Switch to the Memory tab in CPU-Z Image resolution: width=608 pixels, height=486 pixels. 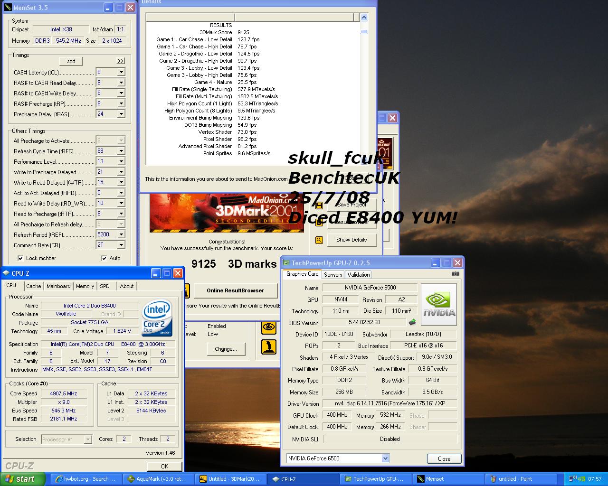pos(85,286)
